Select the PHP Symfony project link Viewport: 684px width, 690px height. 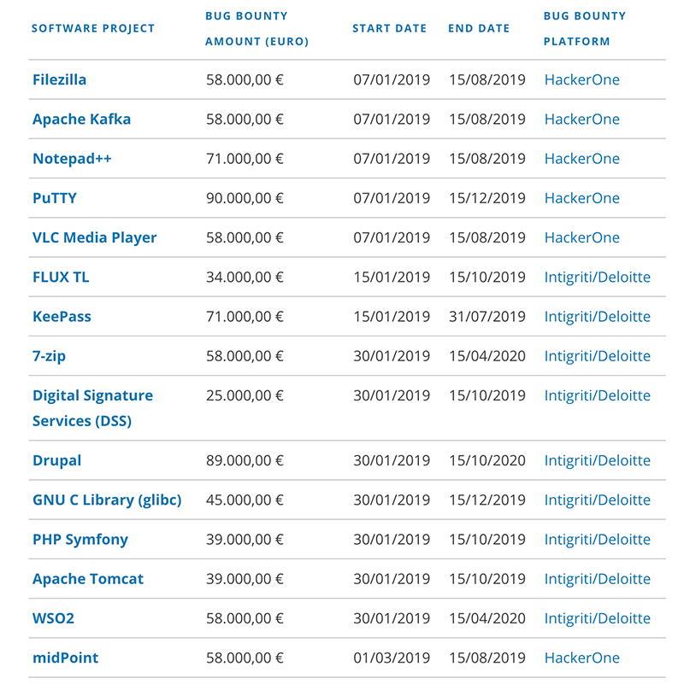pyautogui.click(x=80, y=540)
